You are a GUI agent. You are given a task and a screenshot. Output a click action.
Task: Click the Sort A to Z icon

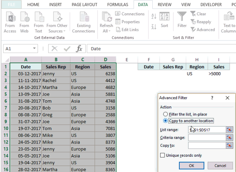[154, 16]
